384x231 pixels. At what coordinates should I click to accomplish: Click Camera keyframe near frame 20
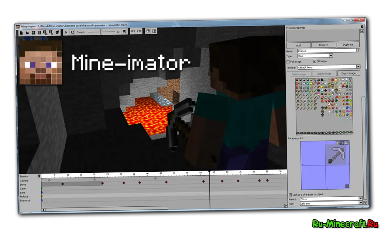point(95,179)
